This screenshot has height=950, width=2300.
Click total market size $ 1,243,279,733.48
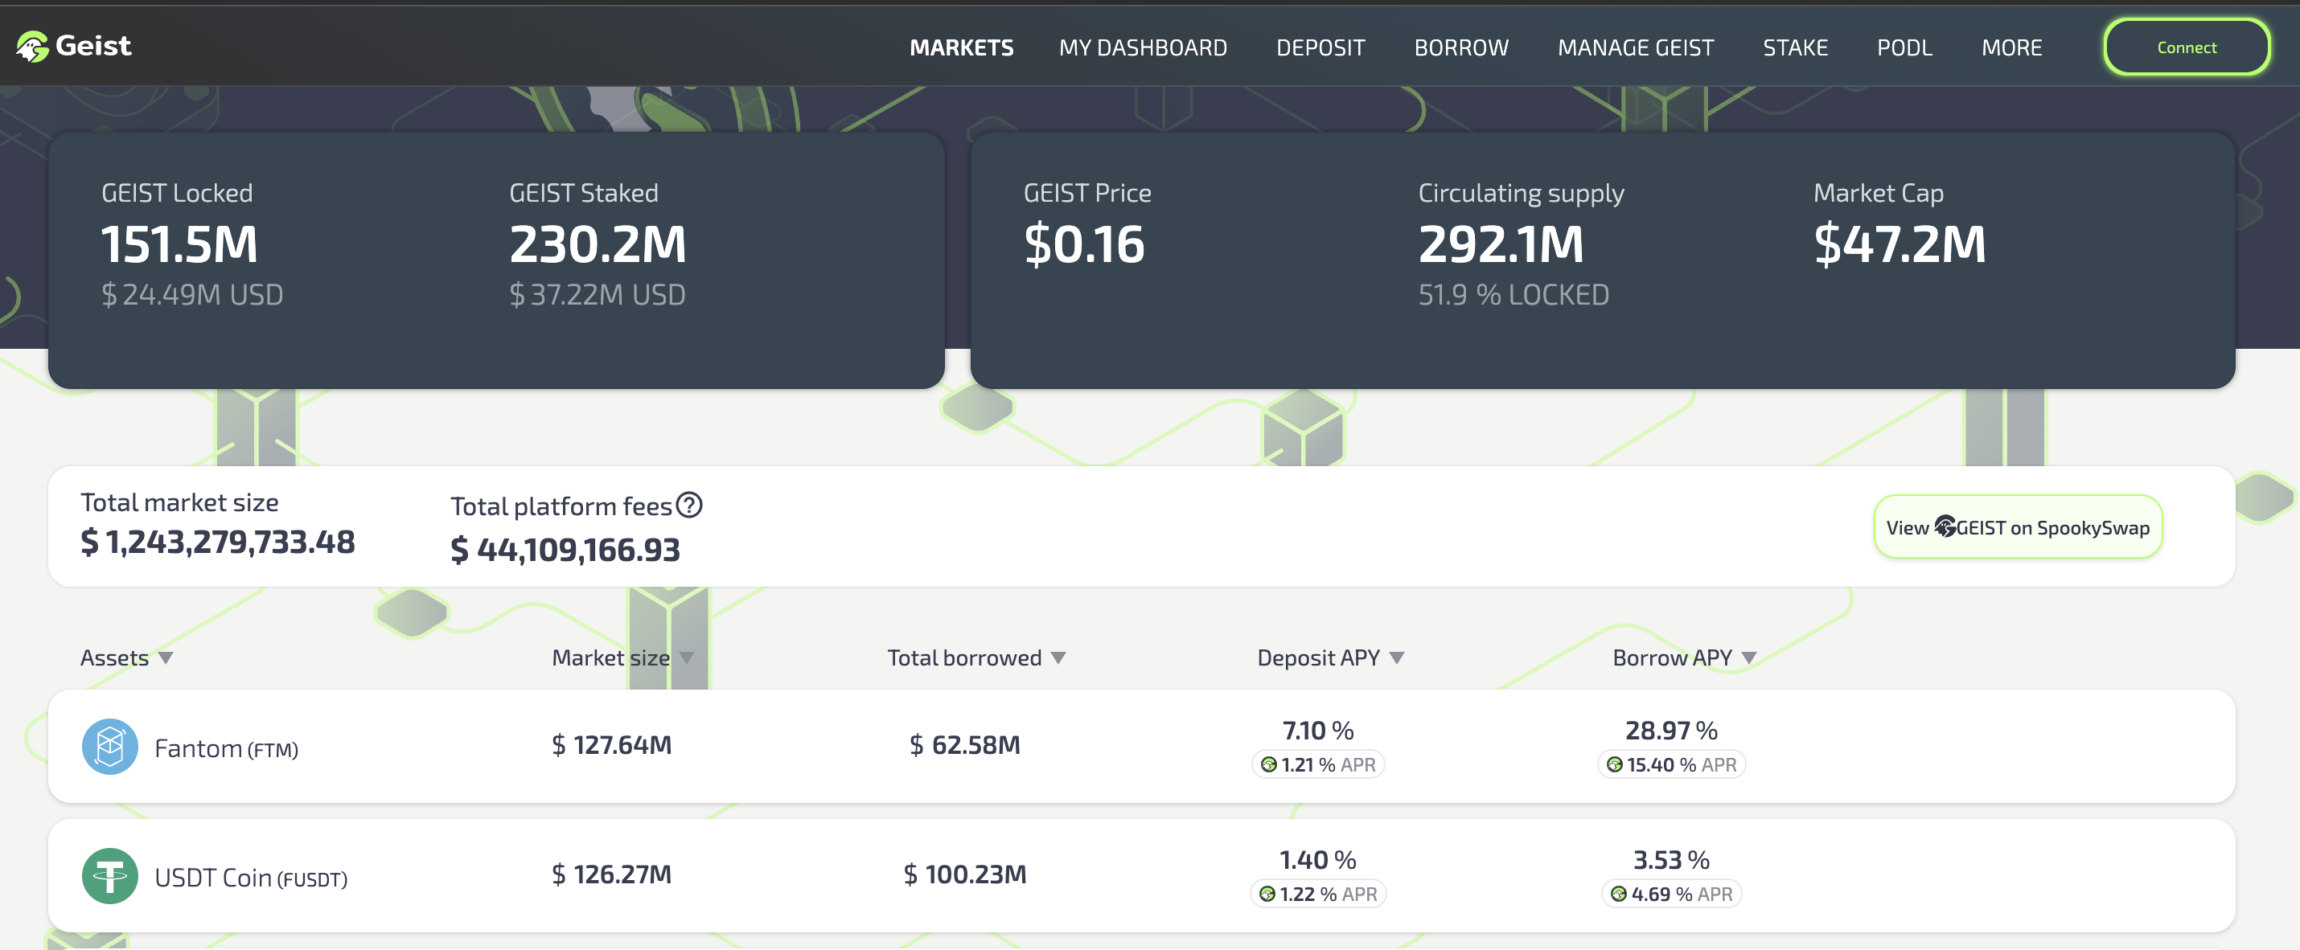(218, 542)
